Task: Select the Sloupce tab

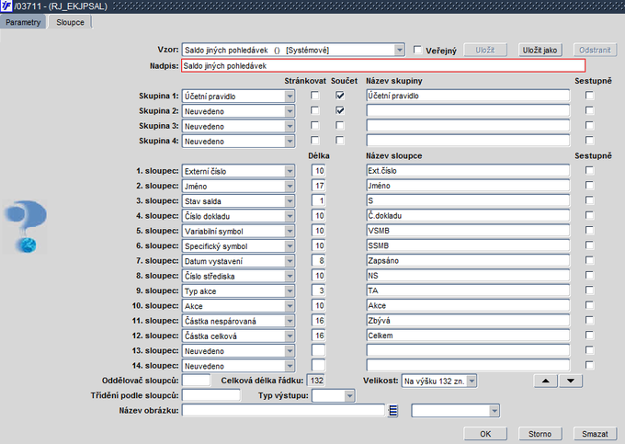Action: (69, 21)
